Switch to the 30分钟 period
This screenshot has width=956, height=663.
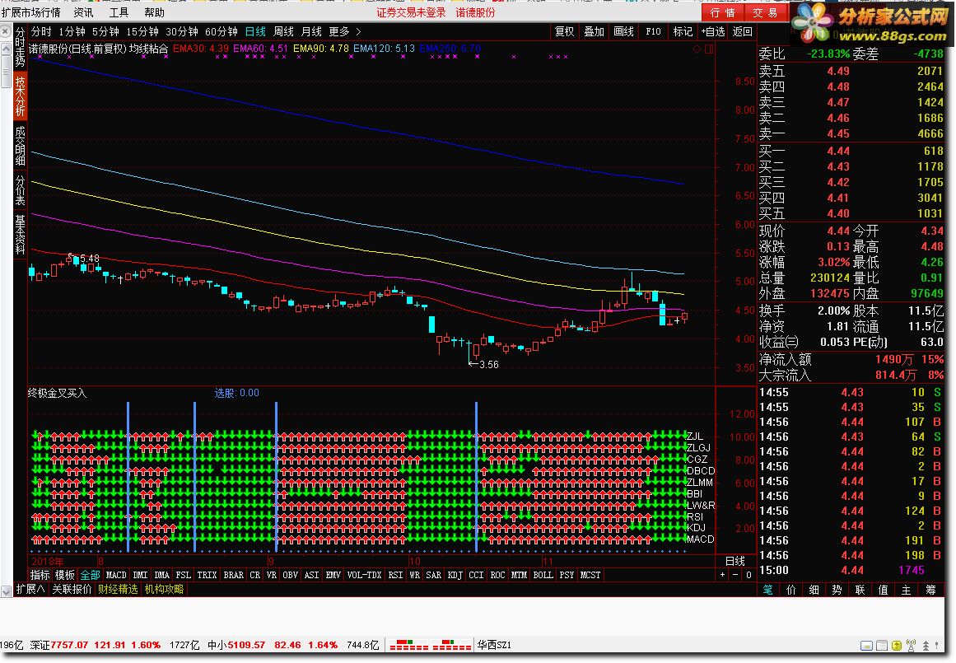(182, 32)
